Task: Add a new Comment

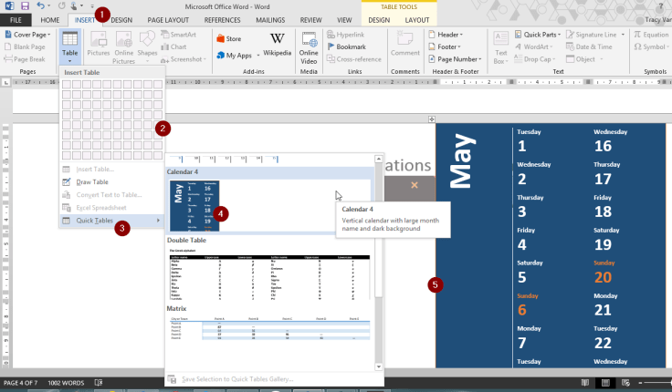Action: coord(405,45)
